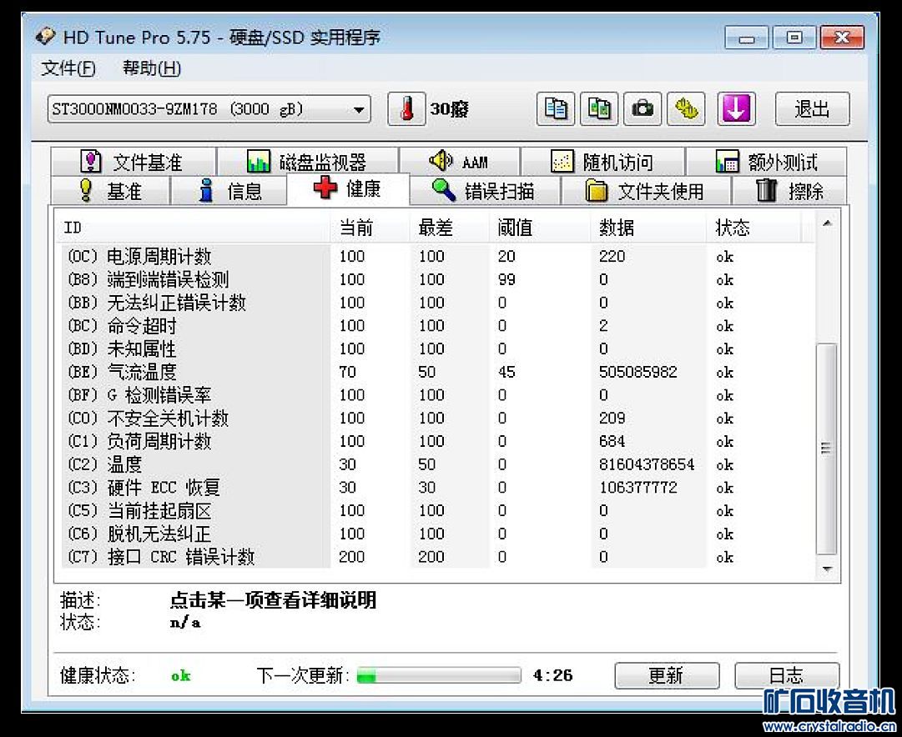The width and height of the screenshot is (902, 737).
Task: Select the (C5) 当前挂起扇区 row
Action: coord(437,510)
